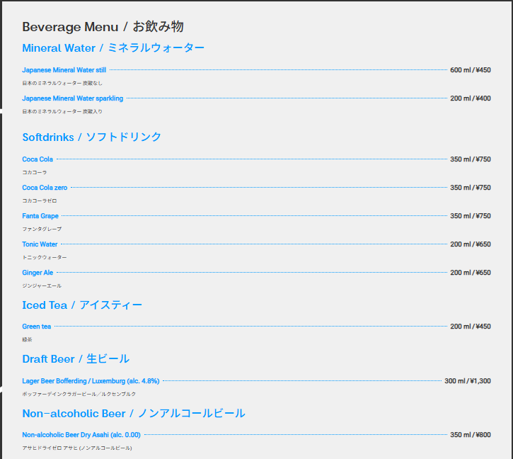
Task: Click the 200 ml / ¥400 price
Action: pos(471,98)
